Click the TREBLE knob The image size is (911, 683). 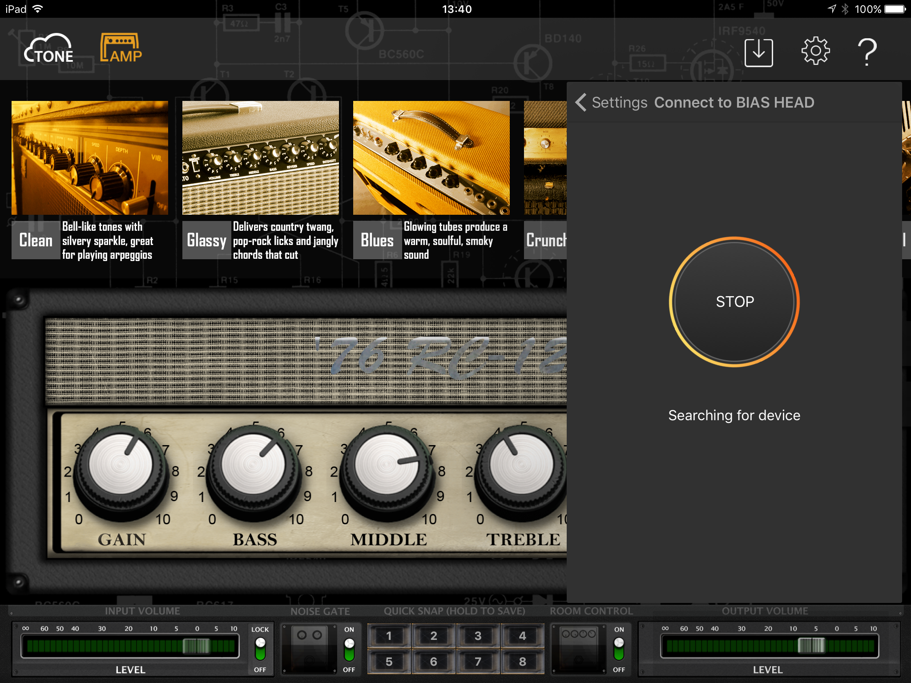pos(520,472)
